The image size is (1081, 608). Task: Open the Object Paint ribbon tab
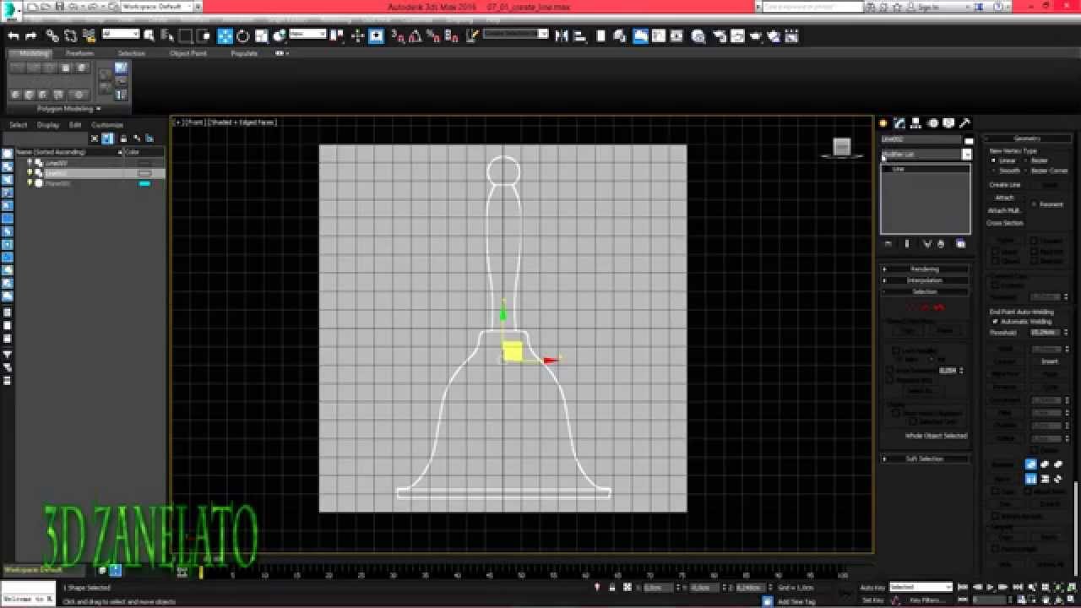pos(187,53)
